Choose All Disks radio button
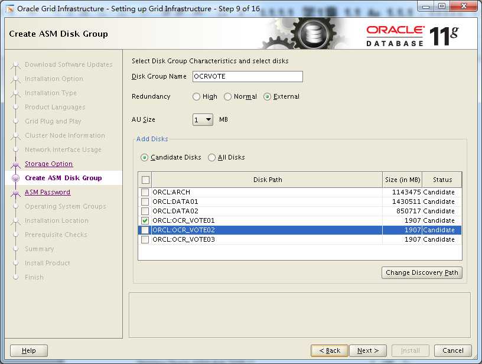 pyautogui.click(x=211, y=158)
